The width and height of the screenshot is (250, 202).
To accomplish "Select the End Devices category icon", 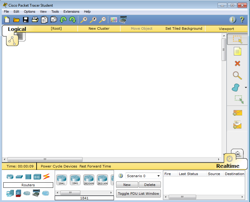I will 10,193.
